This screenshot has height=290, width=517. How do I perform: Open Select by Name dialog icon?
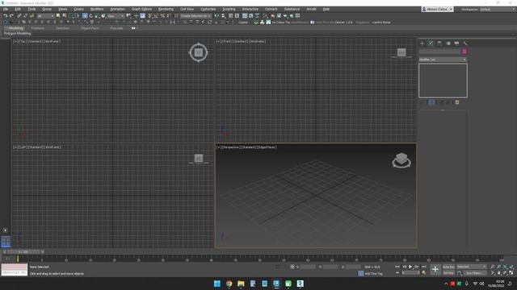pyautogui.click(x=65, y=15)
